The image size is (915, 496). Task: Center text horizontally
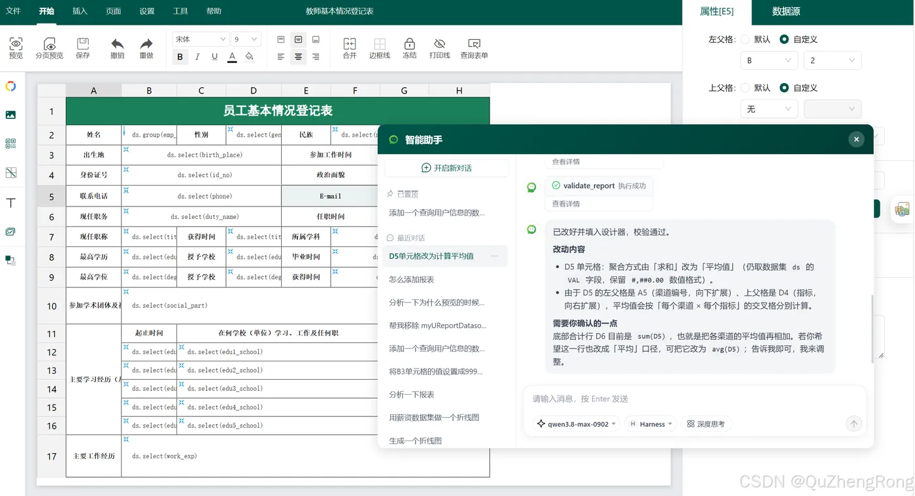298,57
